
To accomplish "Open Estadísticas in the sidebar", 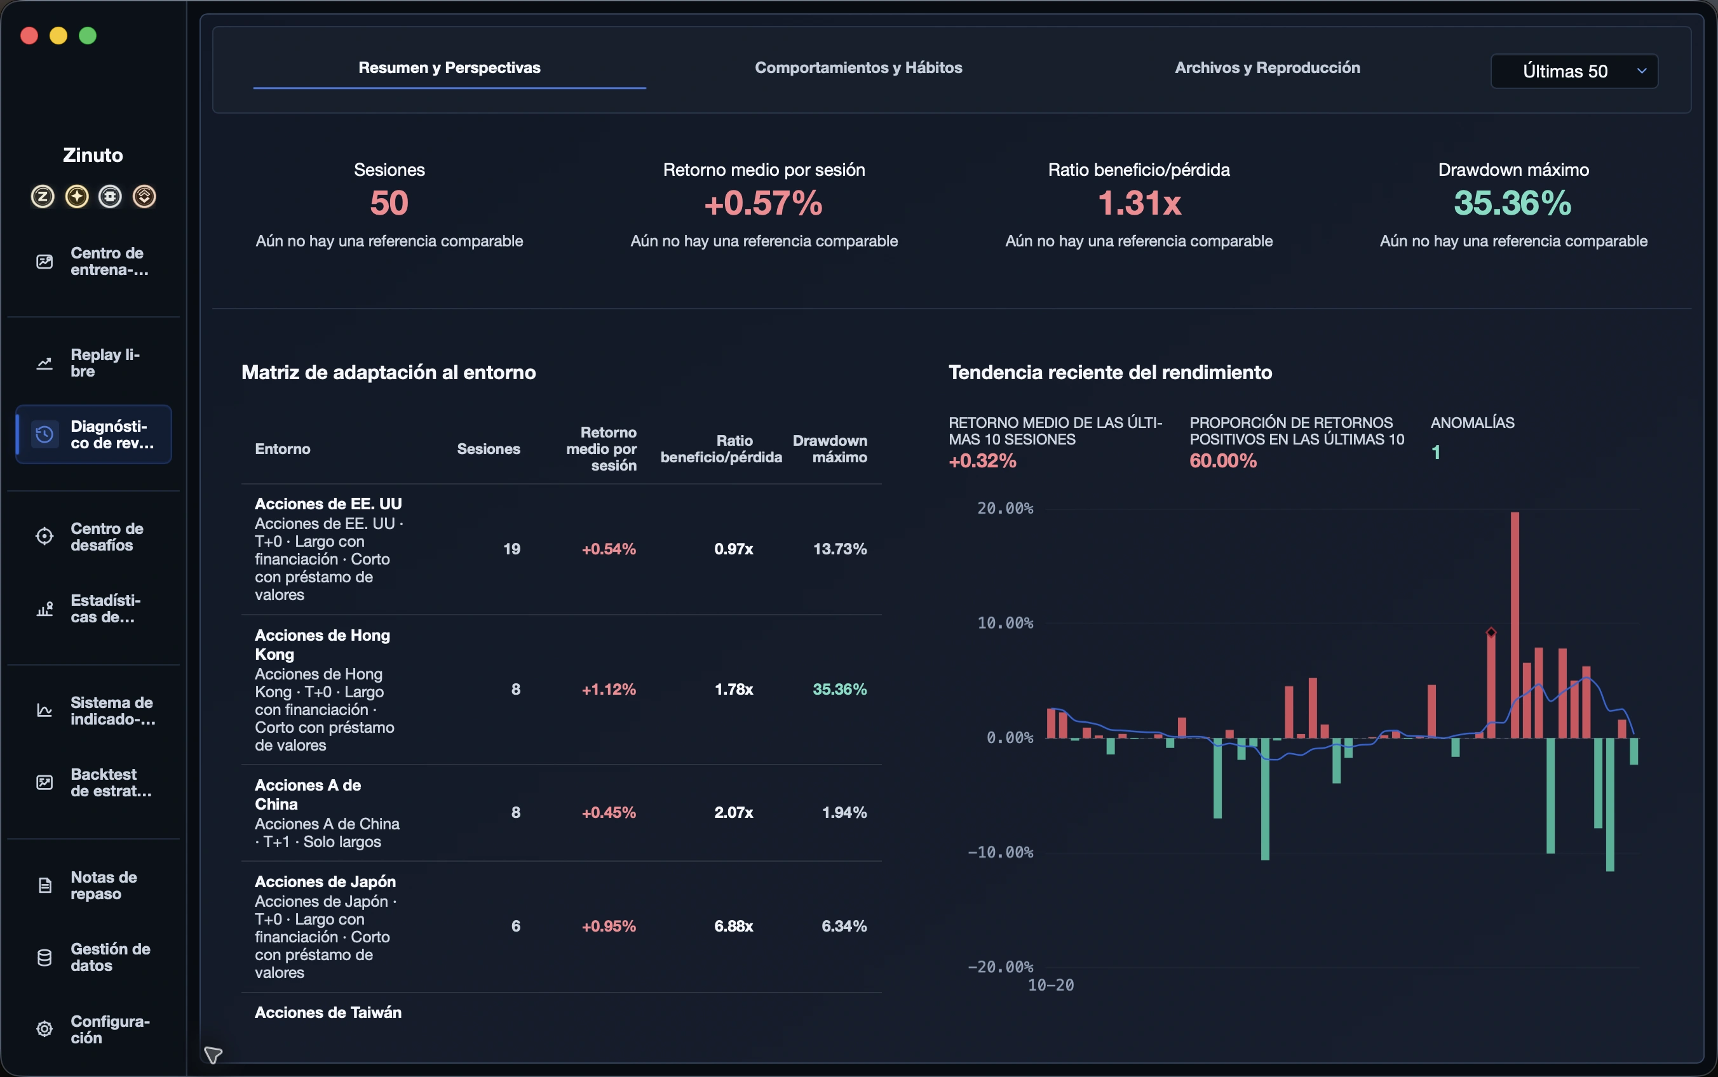I will click(x=93, y=609).
